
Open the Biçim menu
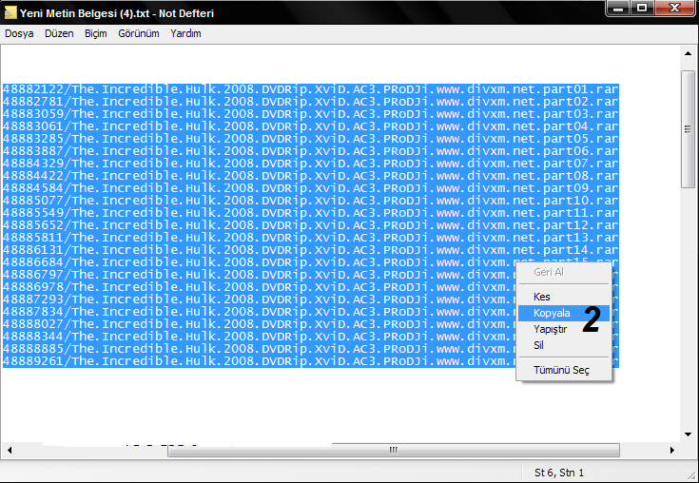pos(96,33)
